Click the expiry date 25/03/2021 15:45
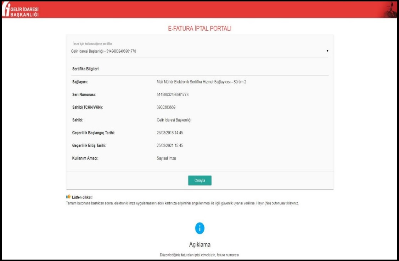The image size is (399, 261). (170, 146)
